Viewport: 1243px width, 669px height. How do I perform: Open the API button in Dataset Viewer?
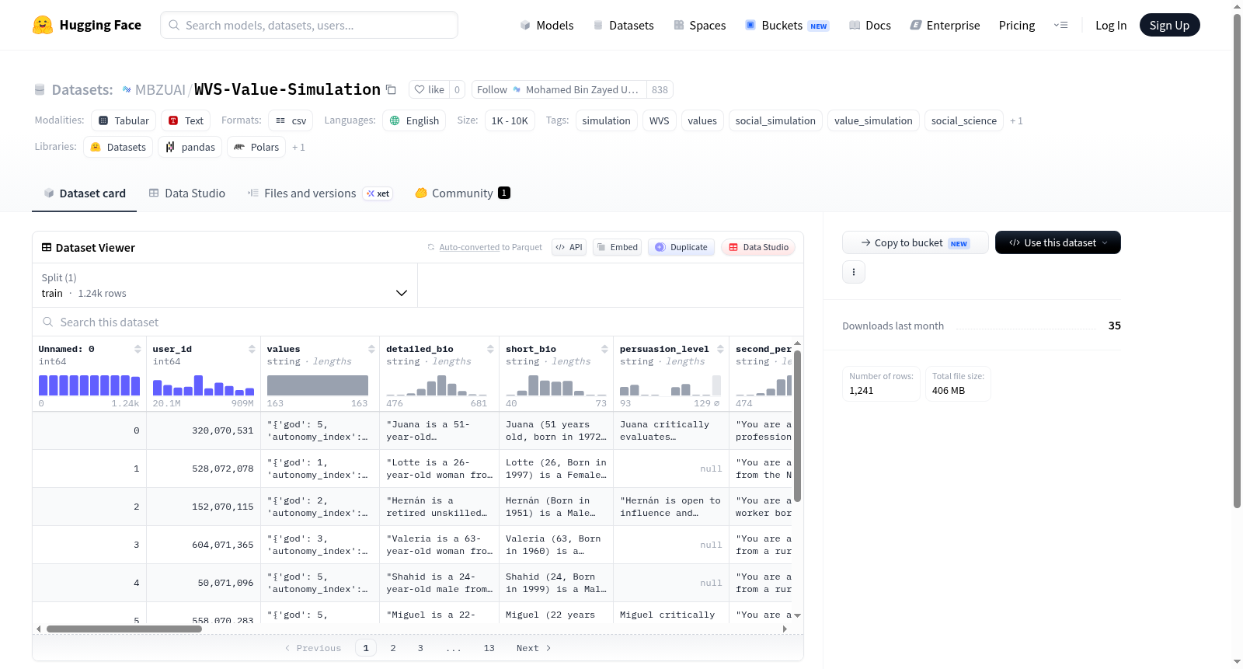pyautogui.click(x=569, y=247)
